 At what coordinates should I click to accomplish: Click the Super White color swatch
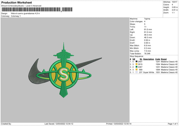point(136,72)
